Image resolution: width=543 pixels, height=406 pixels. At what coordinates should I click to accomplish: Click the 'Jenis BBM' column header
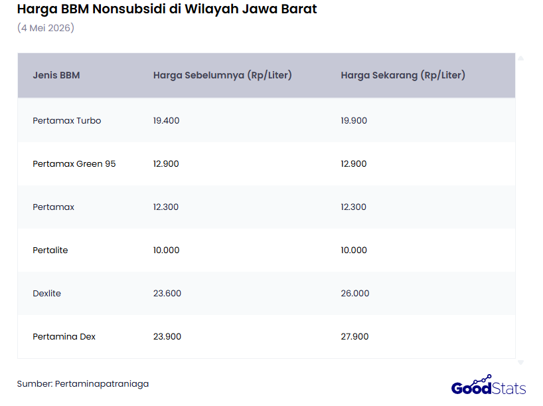point(56,75)
